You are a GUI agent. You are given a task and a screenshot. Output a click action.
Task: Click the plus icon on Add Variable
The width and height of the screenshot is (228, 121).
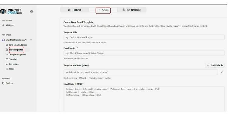pos(208,65)
